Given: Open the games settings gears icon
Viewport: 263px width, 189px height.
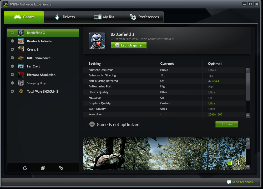Looking at the screenshot, I should [x=61, y=168].
